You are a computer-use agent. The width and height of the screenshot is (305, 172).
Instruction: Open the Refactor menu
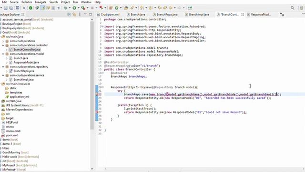27,2
